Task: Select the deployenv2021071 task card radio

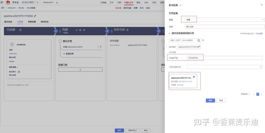Action: pos(194,77)
